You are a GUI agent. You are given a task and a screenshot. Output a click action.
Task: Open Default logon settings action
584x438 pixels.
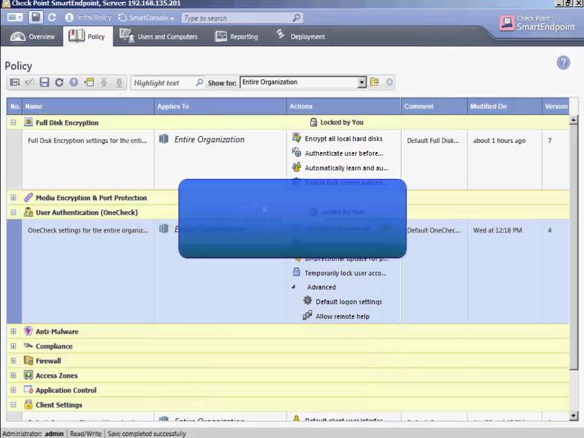pos(349,302)
